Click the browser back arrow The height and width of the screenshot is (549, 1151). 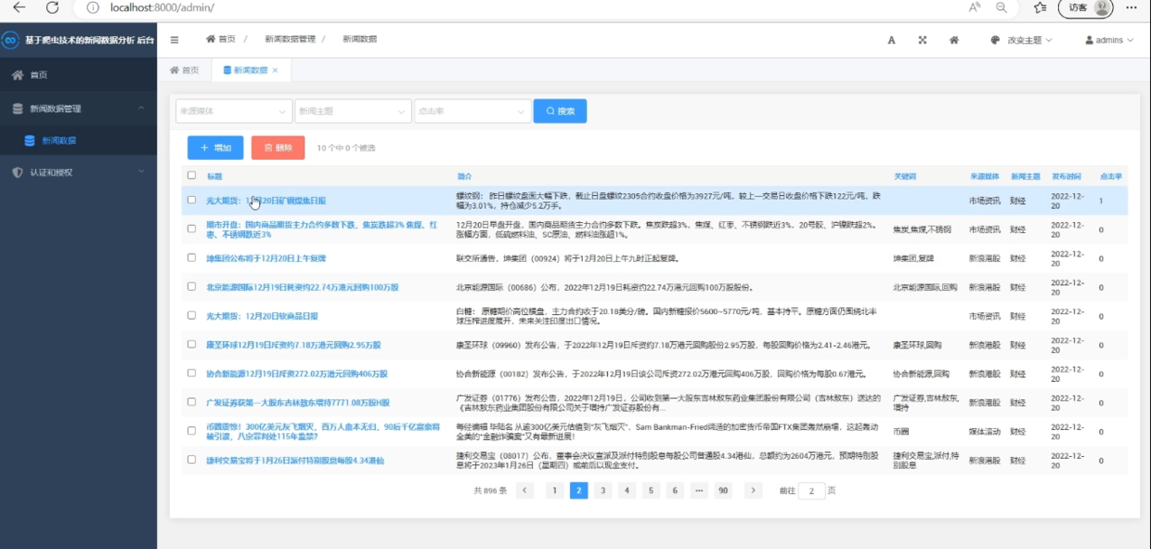pyautogui.click(x=19, y=7)
